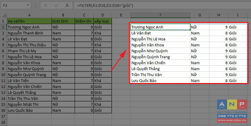This screenshot has width=251, height=126.
Task: Click the formula bar with FILTER formula
Action: coord(162,6)
